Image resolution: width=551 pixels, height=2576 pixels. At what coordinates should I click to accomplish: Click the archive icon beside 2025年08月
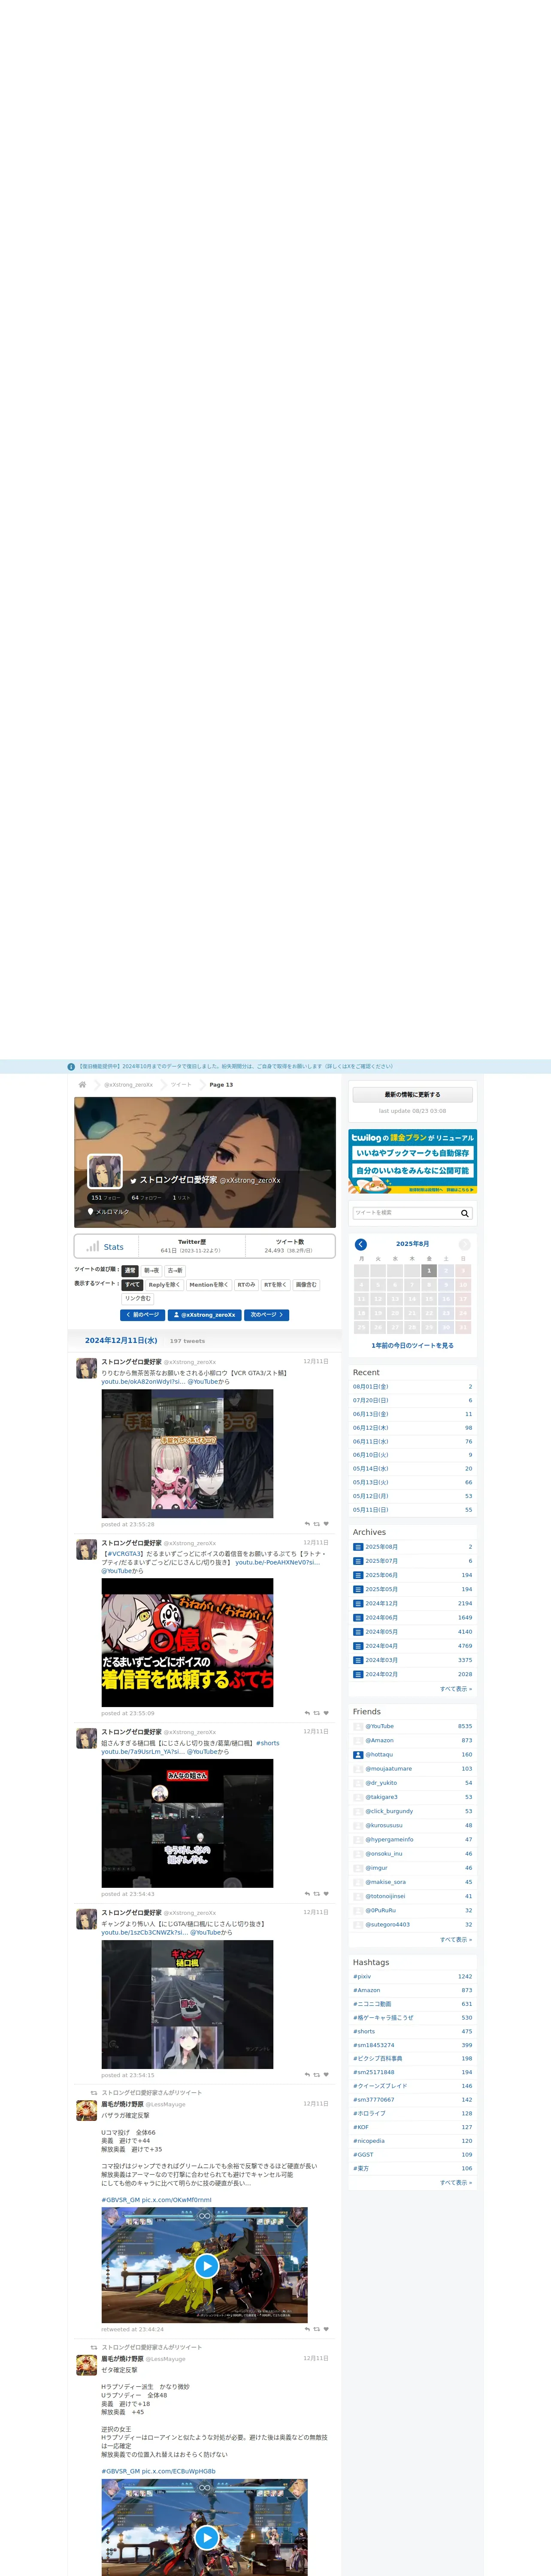358,1547
